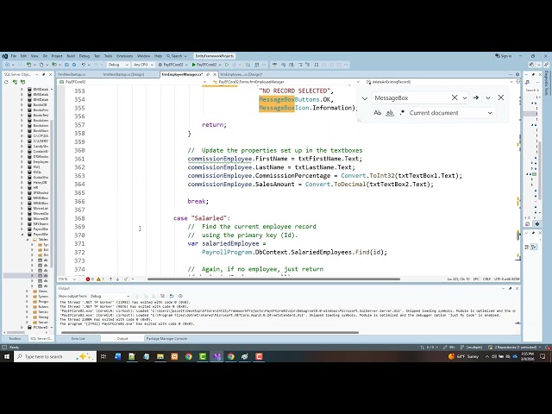The image size is (552, 414).
Task: Go to previous issue up arrow
Action: 110,279
